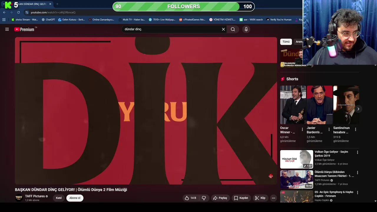The width and height of the screenshot is (377, 212).
Task: Start voice search with microphone
Action: (246, 29)
